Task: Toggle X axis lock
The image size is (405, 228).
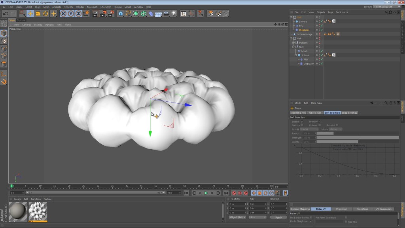Action: click(63, 13)
